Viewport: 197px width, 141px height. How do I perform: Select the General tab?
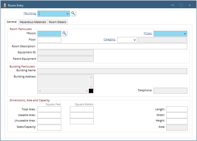(x=12, y=22)
